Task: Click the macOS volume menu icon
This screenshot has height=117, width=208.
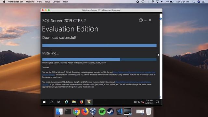Action: coord(162,2)
